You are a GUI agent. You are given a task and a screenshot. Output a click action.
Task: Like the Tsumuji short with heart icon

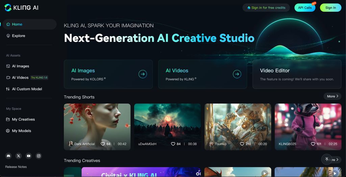[242, 144]
